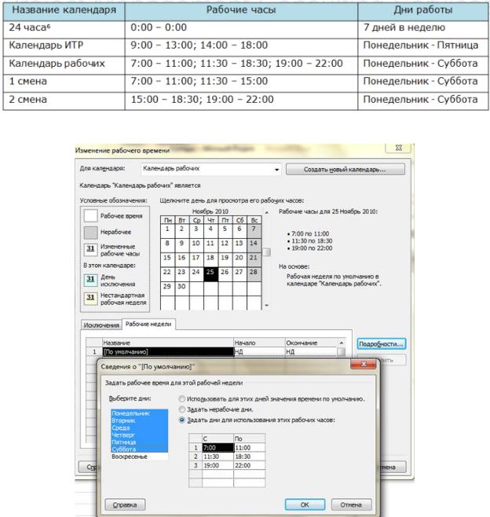Image resolution: width=490 pixels, height=517 pixels.
Task: Click 'Отмена' in the details dialog
Action: point(351,504)
